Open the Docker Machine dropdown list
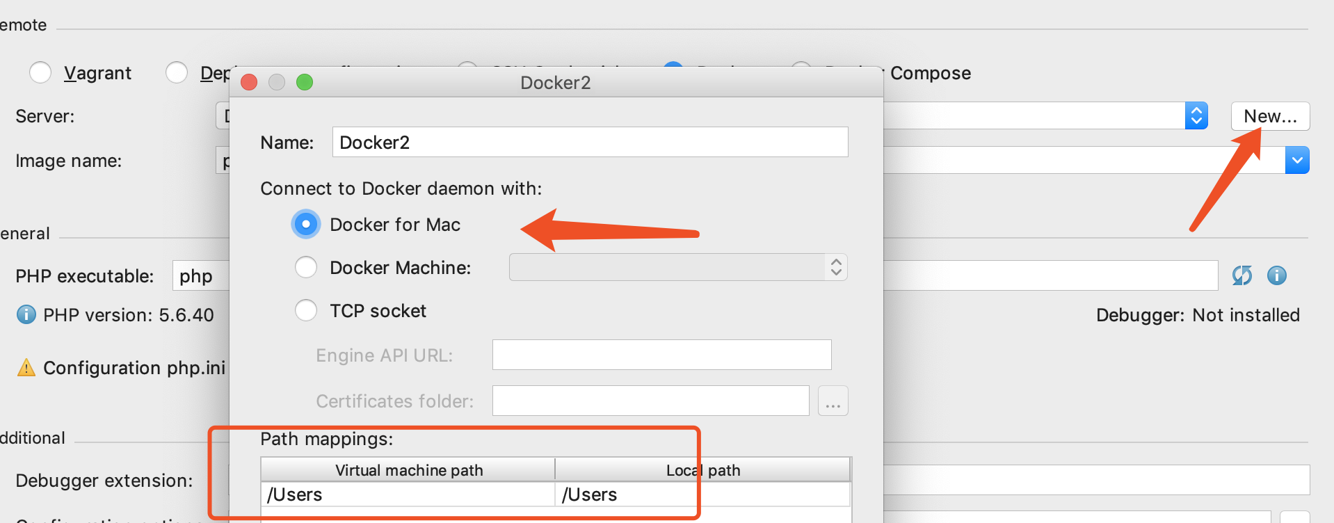 [678, 267]
